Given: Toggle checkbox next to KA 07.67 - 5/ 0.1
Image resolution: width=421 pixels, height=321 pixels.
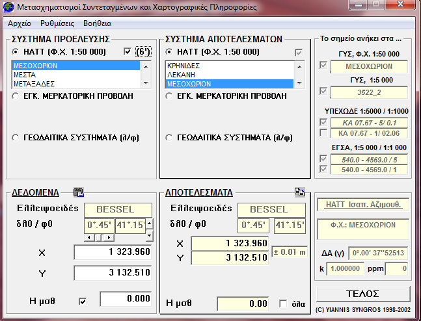Looking at the screenshot, I should click(x=323, y=123).
